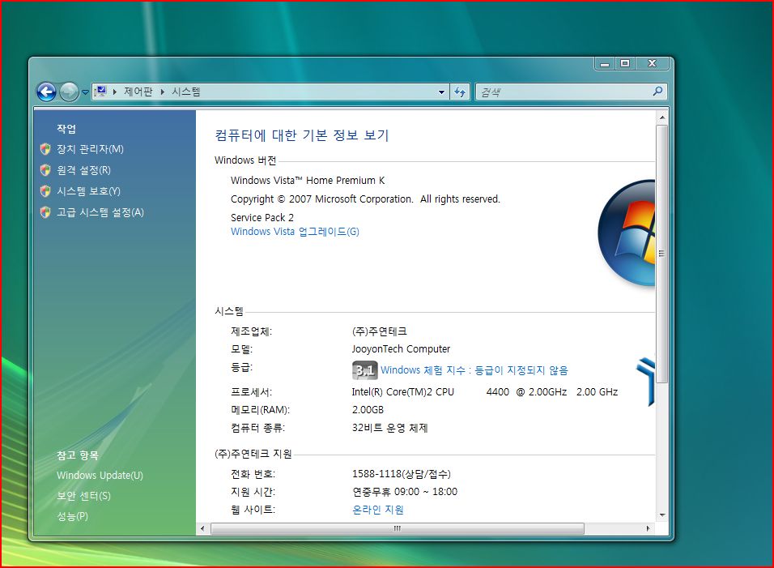Screen dimensions: 774x568
Task: Click the 작업 sidebar heading
Action: pyautogui.click(x=66, y=129)
